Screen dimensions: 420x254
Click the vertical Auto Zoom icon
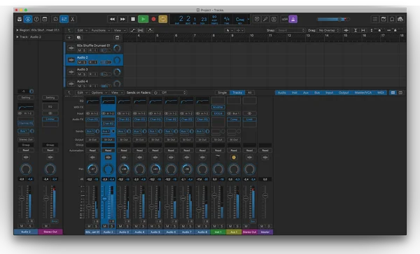pos(356,31)
